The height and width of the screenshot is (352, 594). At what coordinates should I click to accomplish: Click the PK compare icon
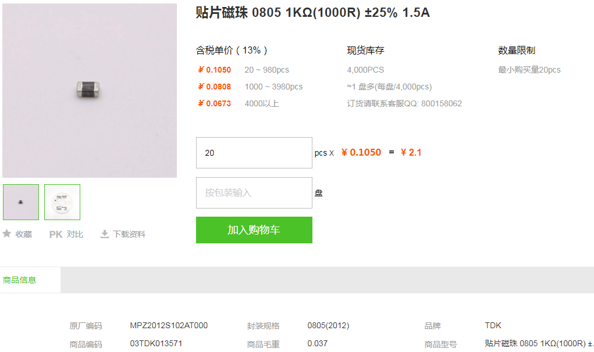[x=56, y=235]
